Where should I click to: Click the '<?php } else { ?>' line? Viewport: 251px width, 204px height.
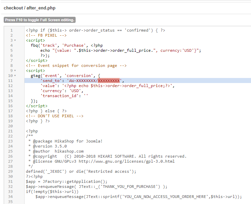pos(46,111)
